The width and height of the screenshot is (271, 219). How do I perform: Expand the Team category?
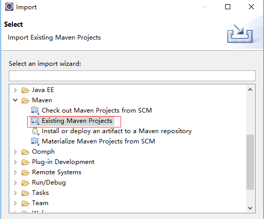15,203
